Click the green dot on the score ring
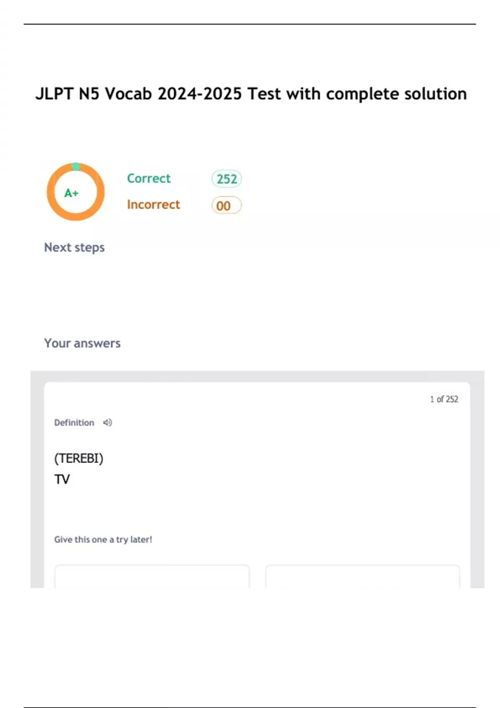The image size is (500, 708). coord(76,167)
